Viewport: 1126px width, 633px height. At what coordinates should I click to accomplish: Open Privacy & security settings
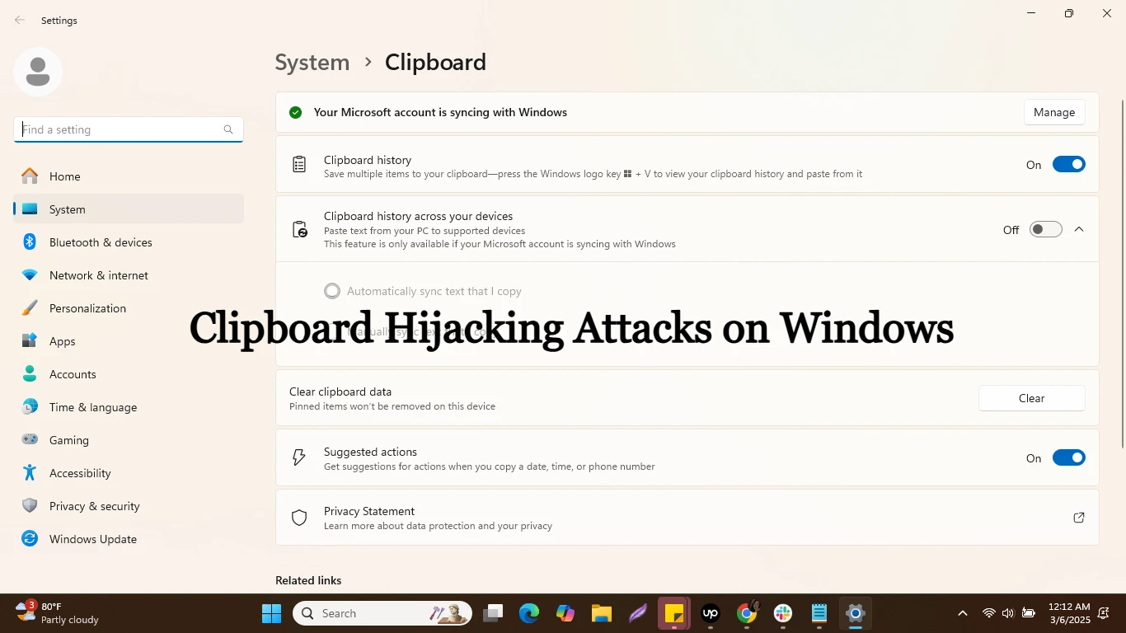pyautogui.click(x=94, y=505)
